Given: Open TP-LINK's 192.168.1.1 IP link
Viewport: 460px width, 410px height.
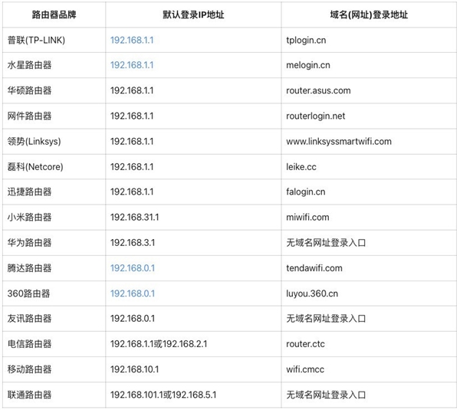Looking at the screenshot, I should (132, 39).
